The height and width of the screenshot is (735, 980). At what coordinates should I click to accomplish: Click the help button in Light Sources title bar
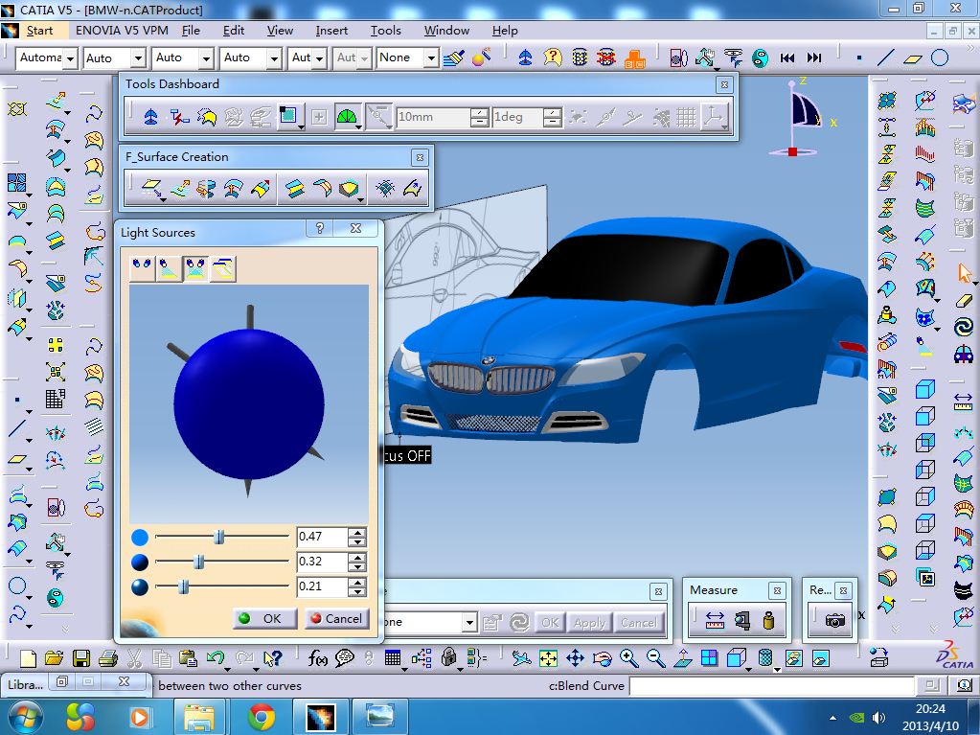tap(320, 229)
